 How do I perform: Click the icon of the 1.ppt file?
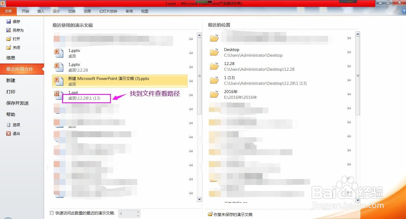pyautogui.click(x=59, y=95)
